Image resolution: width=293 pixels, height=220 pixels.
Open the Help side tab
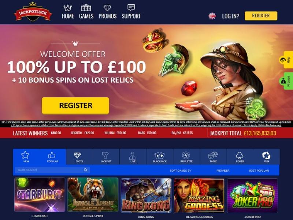(286, 60)
